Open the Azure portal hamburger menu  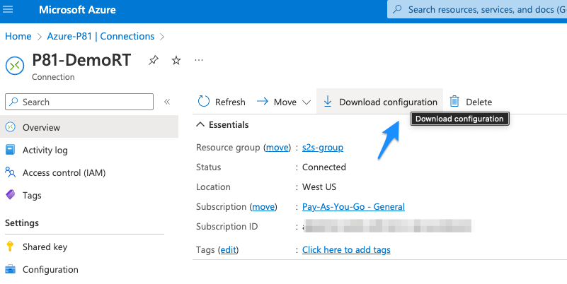point(8,10)
